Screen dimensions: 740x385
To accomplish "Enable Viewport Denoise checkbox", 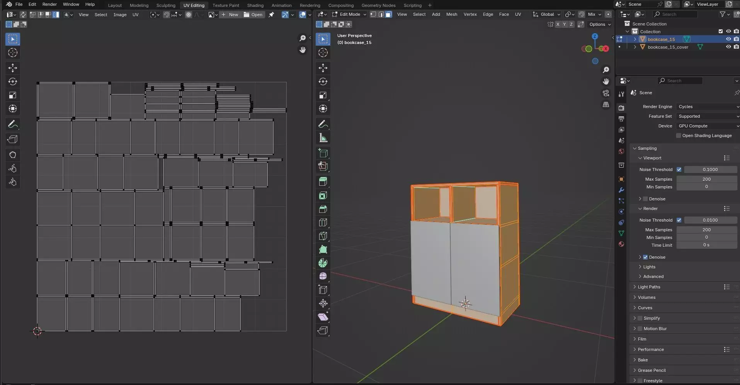I will pos(645,199).
